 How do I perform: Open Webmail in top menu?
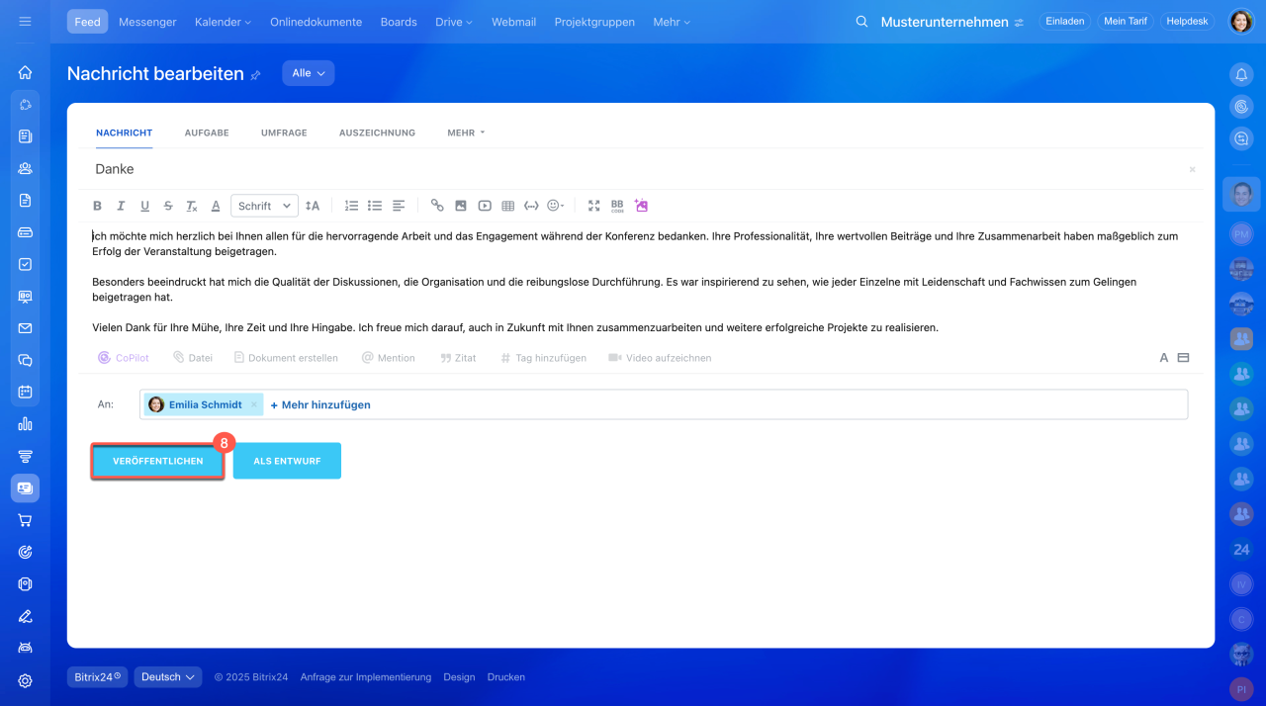tap(514, 22)
